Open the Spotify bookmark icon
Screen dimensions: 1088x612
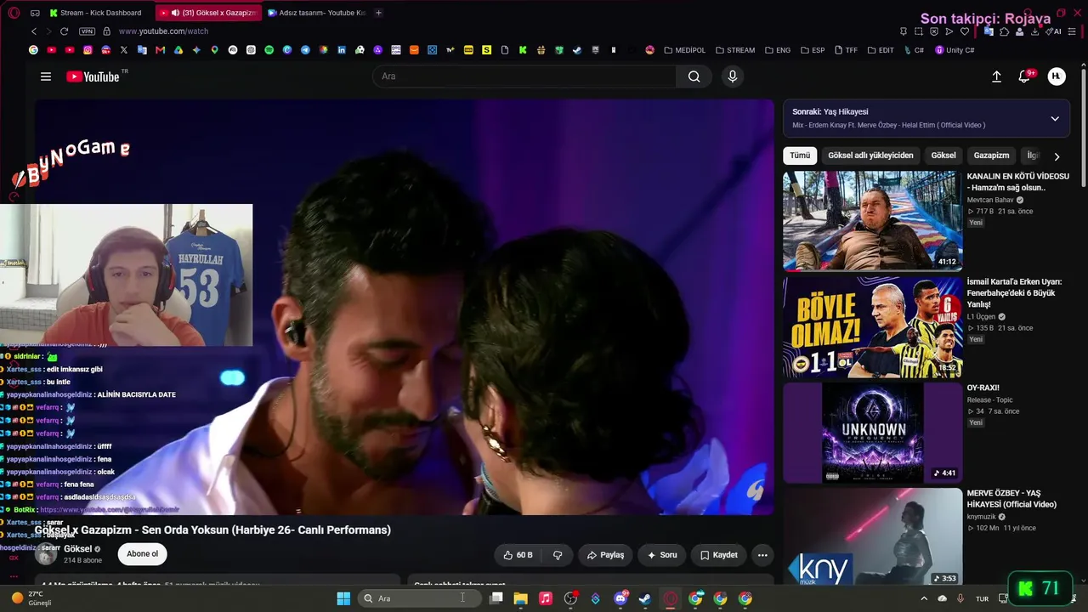(269, 50)
